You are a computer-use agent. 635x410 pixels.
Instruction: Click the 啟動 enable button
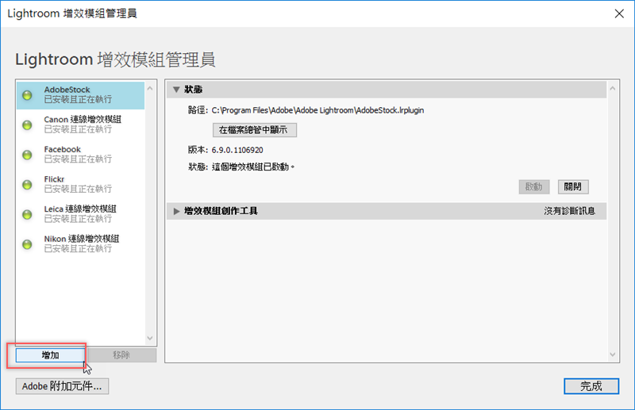pyautogui.click(x=533, y=186)
